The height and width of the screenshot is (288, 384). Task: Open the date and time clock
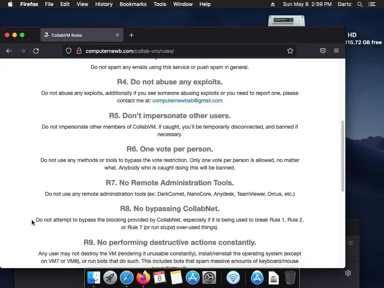coord(307,4)
